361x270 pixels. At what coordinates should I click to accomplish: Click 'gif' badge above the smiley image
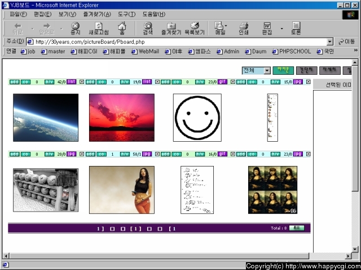tap(222, 82)
